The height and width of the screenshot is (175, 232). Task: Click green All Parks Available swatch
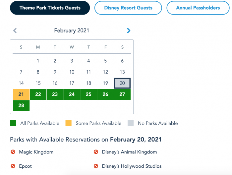click(13, 123)
